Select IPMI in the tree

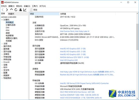point(8,30)
